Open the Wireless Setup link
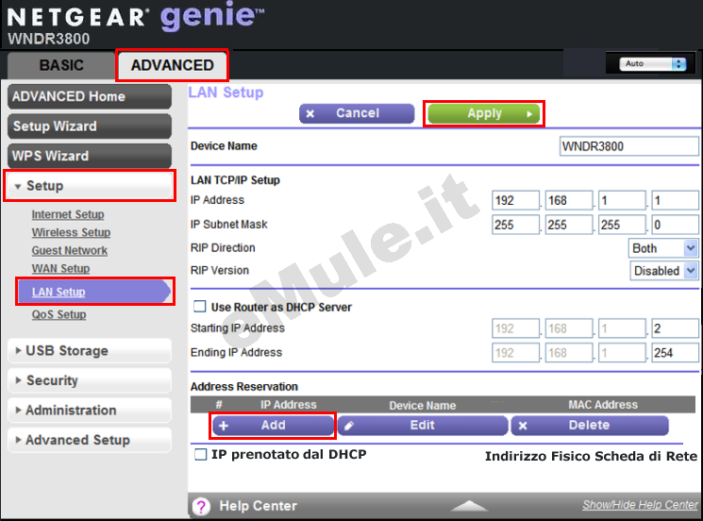 [x=71, y=232]
